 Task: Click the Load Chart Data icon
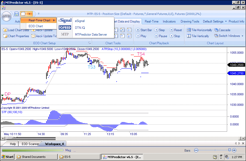click(5, 30)
